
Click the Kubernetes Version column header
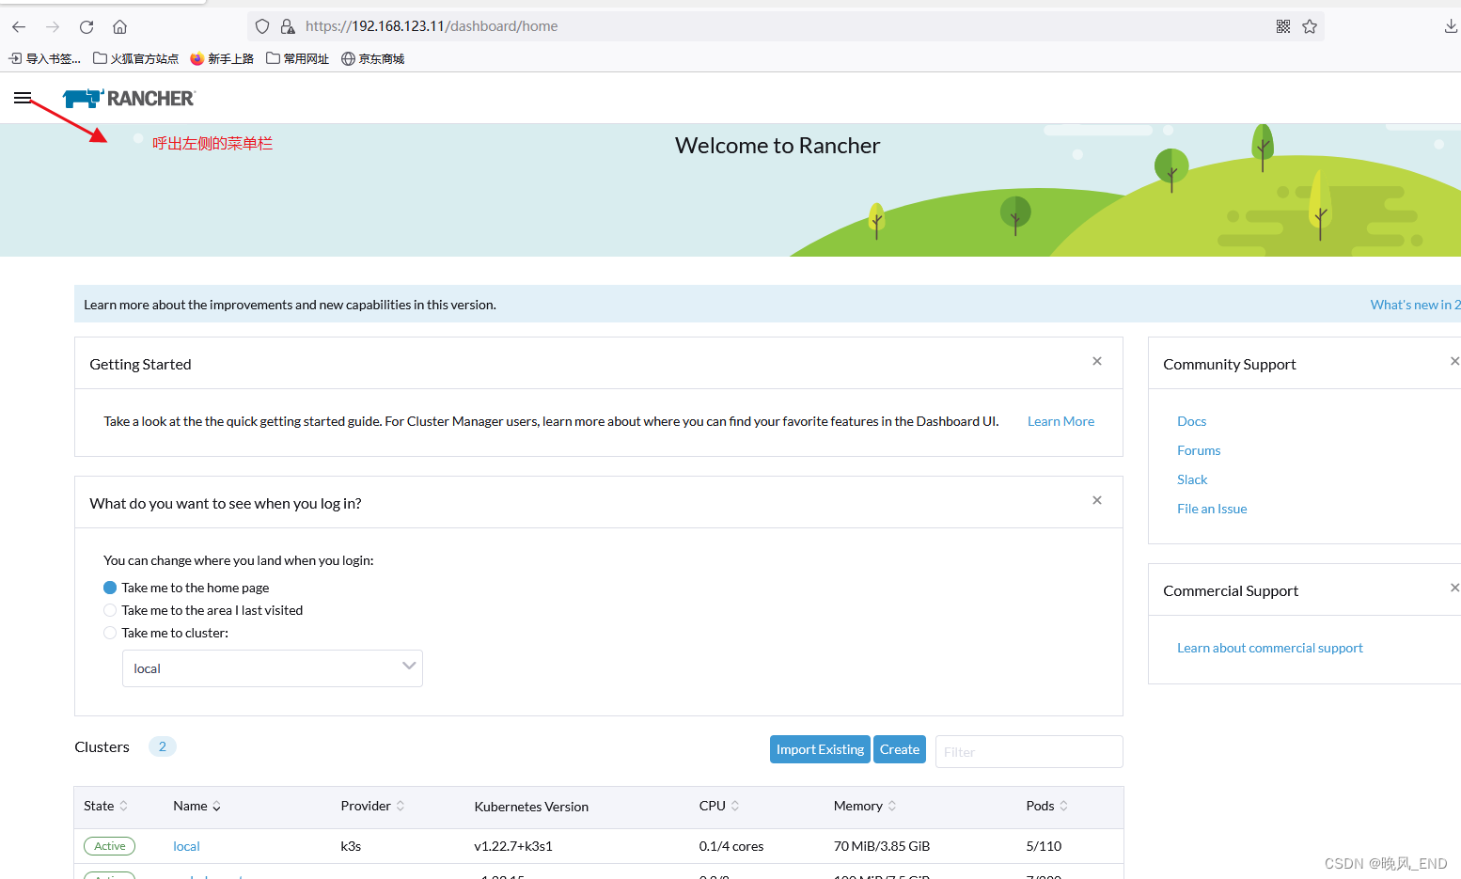(531, 807)
